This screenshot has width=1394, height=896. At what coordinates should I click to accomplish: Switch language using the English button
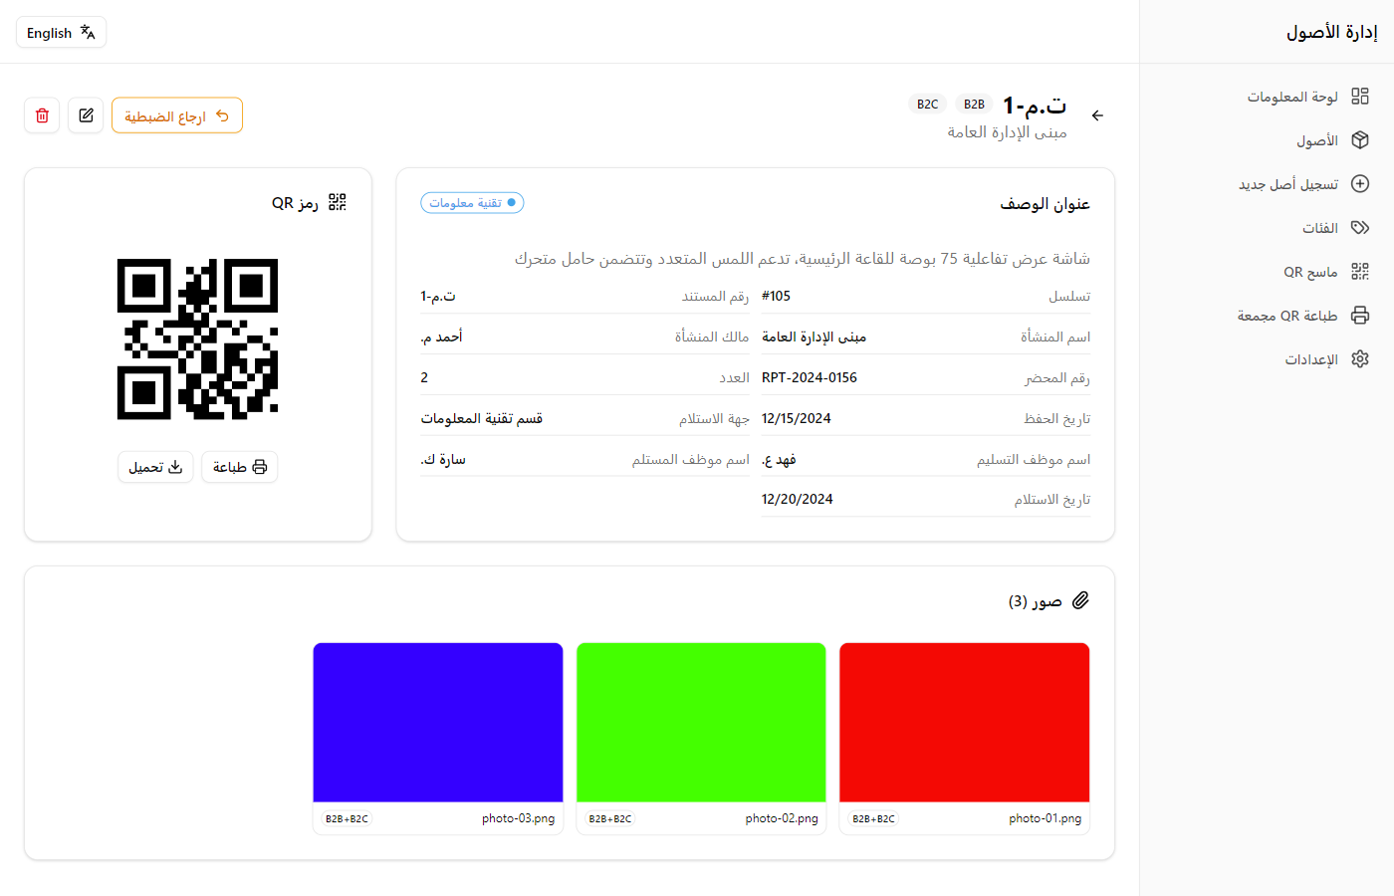point(61,33)
